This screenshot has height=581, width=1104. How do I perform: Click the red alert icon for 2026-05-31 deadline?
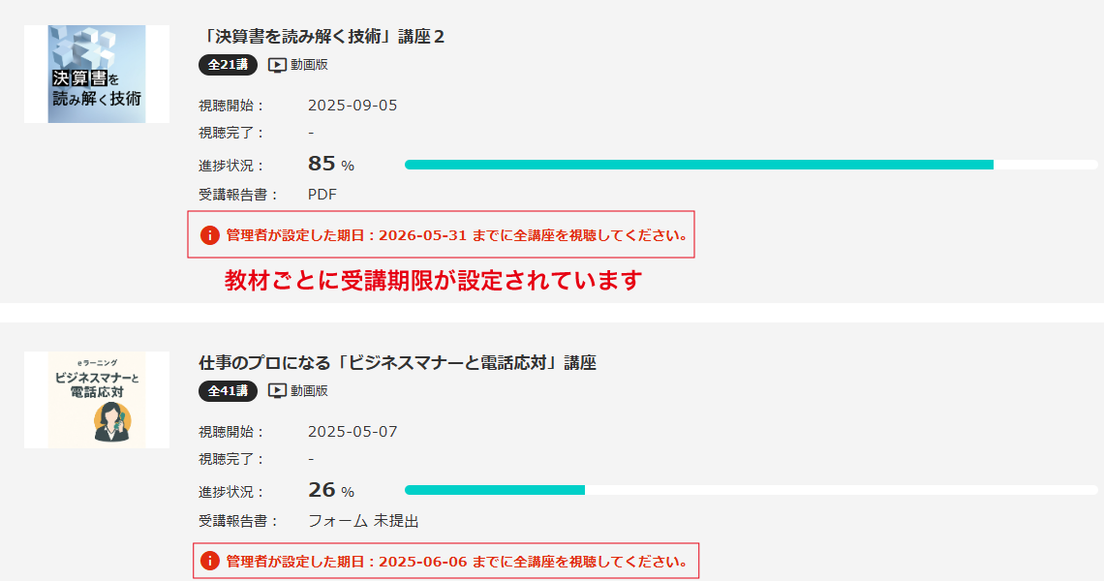[209, 235]
